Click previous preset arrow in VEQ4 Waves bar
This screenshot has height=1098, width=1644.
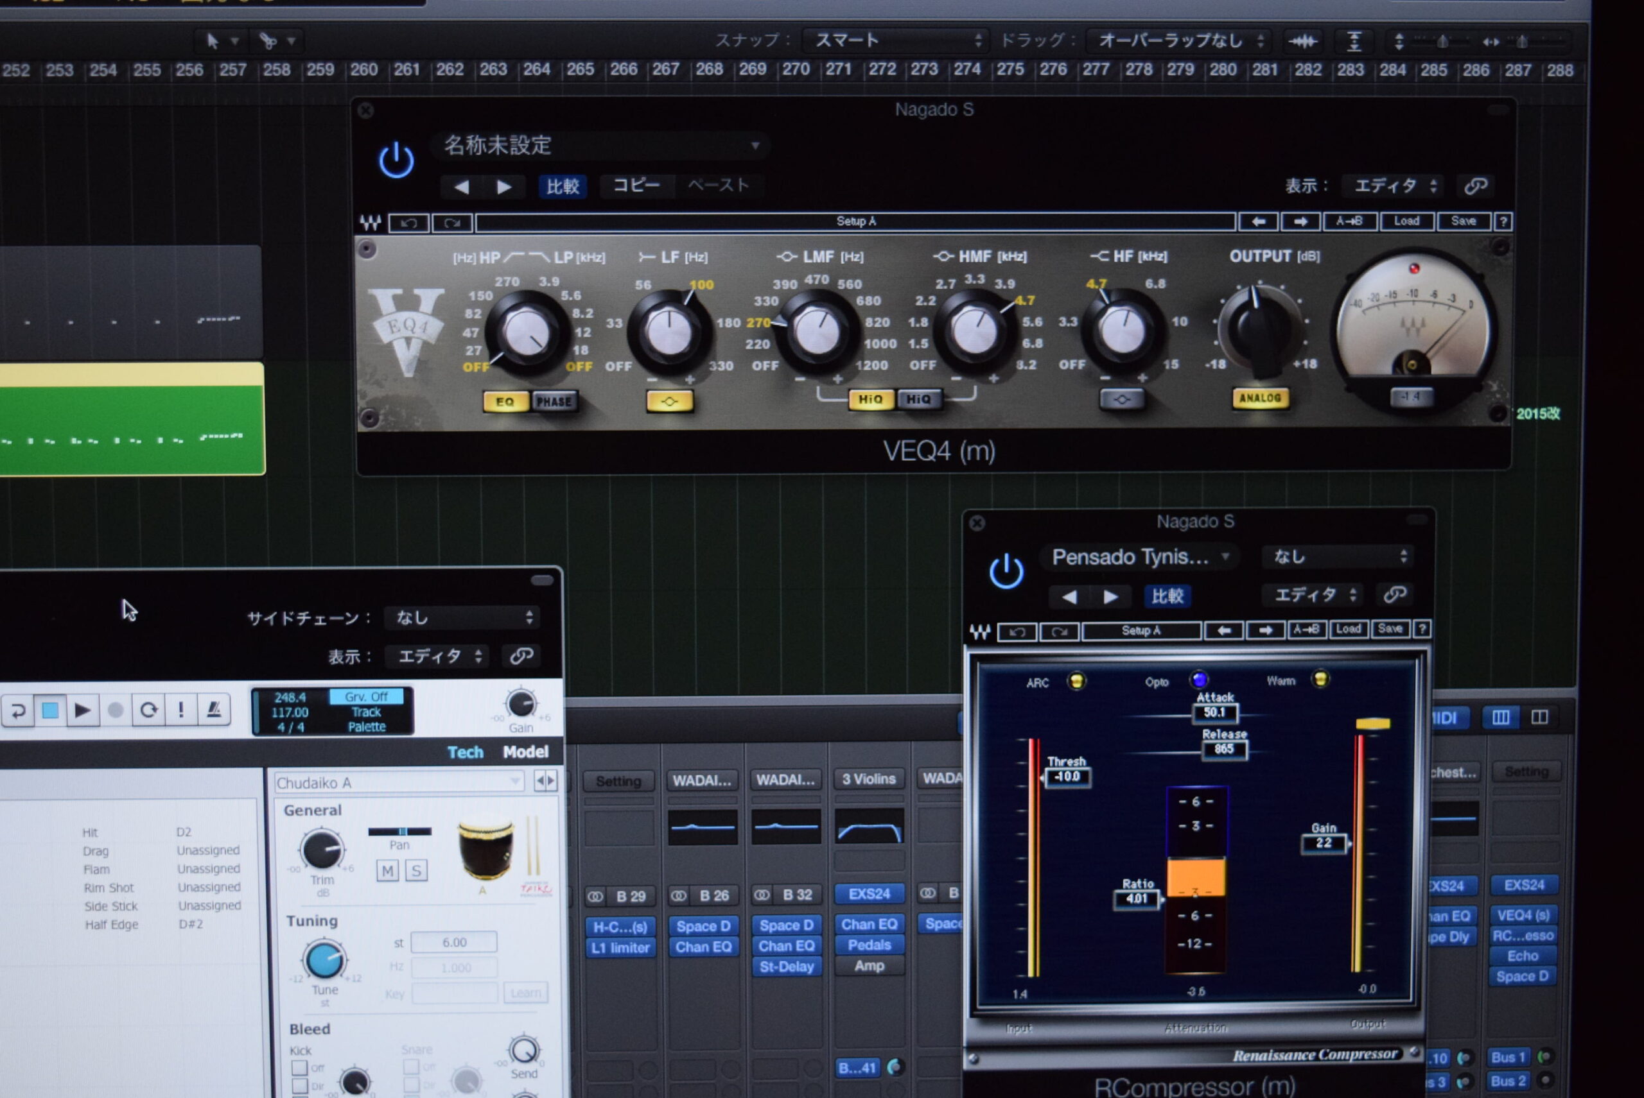pyautogui.click(x=1259, y=221)
